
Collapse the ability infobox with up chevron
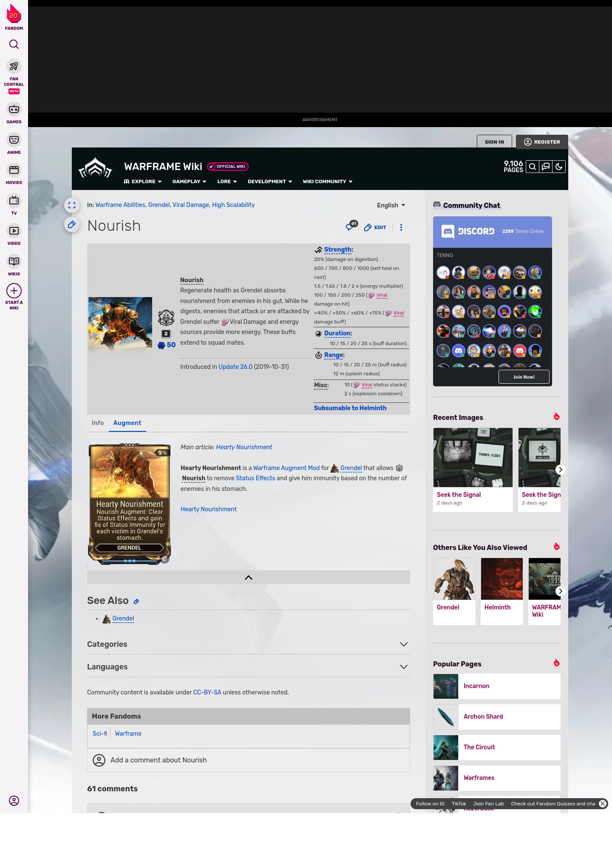[x=249, y=577]
